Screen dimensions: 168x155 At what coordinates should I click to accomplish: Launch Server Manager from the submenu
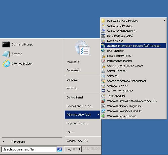pyautogui.click(x=133, y=71)
